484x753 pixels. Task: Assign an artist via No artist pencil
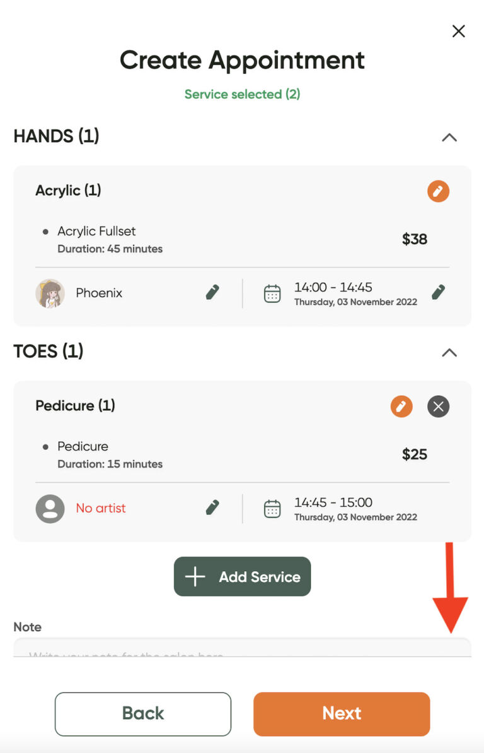pyautogui.click(x=212, y=507)
